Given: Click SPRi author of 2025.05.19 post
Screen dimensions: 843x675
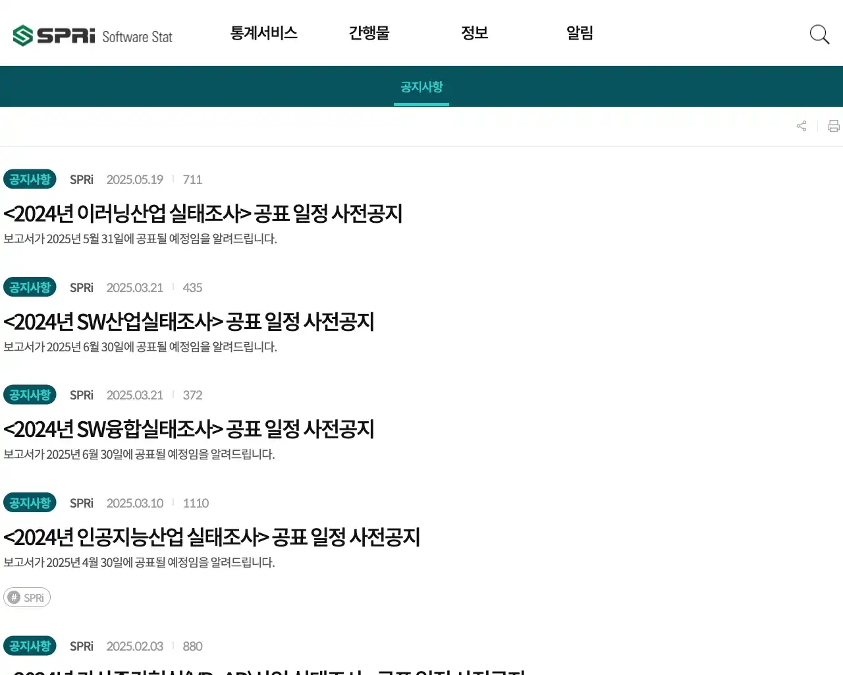Looking at the screenshot, I should pos(82,179).
